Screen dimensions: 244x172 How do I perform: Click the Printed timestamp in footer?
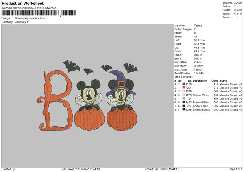click(162, 169)
